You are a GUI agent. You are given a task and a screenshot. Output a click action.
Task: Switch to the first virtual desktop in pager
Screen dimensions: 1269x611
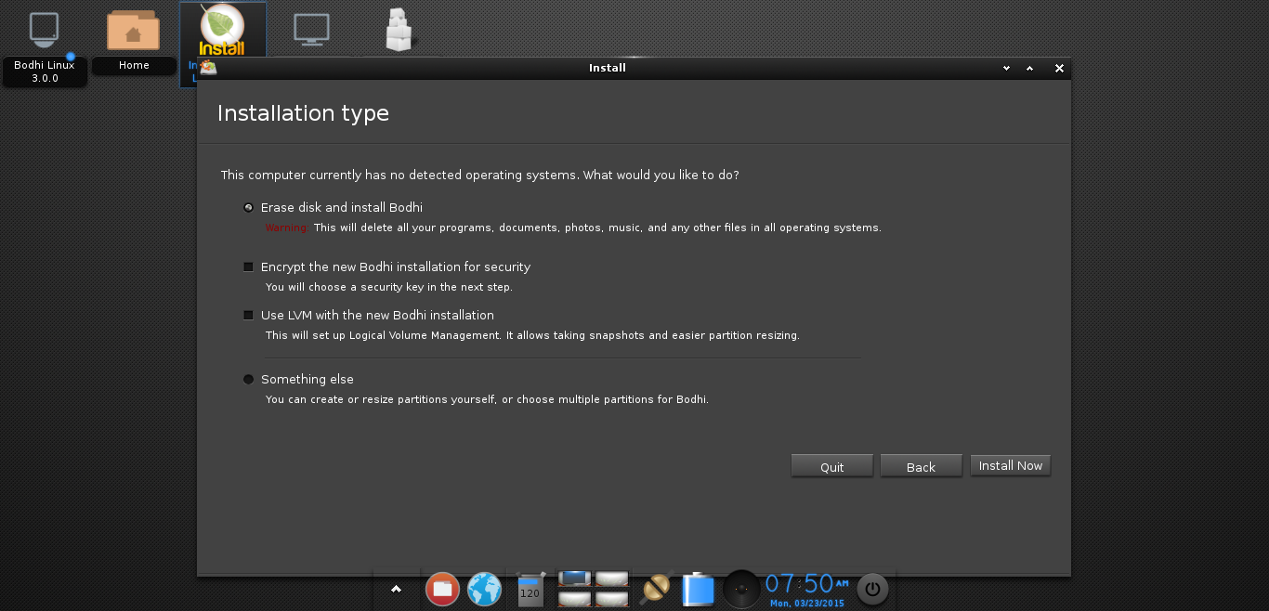coord(573,578)
